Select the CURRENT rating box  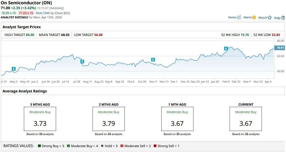246,119
